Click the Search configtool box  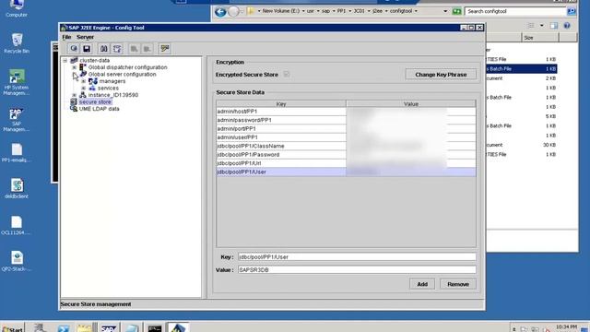[x=516, y=11]
